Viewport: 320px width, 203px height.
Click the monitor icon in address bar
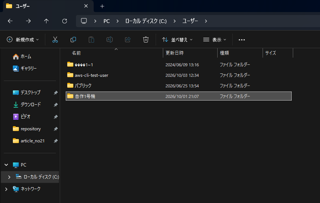[84, 21]
